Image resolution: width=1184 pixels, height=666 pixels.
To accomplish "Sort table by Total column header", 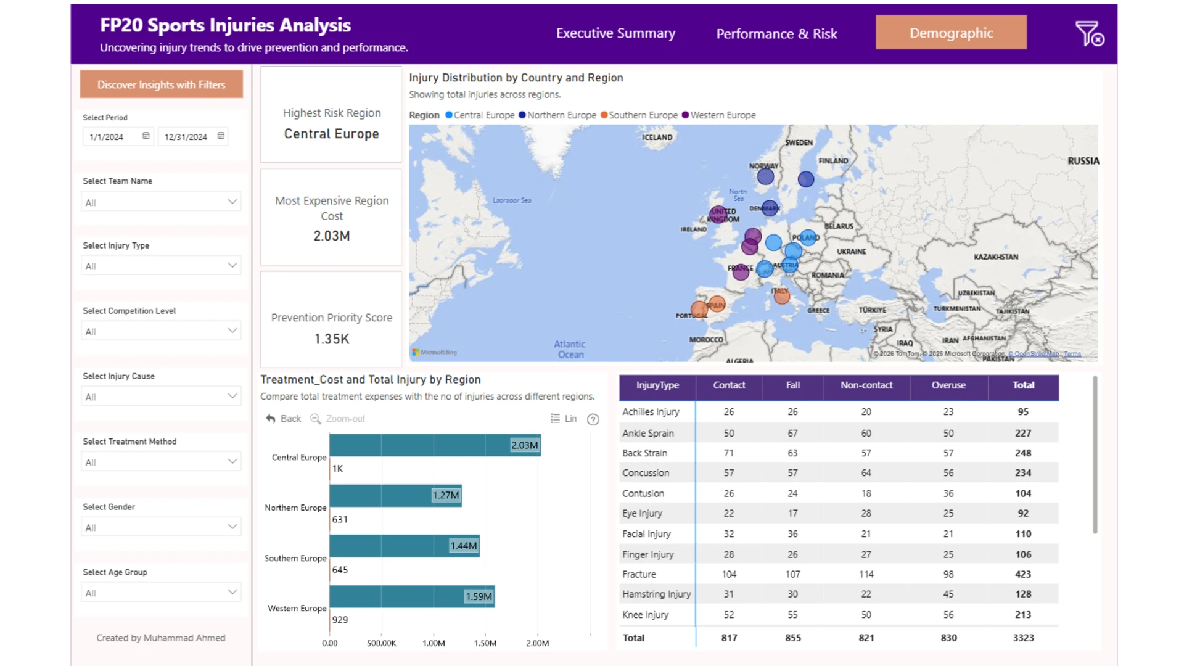I will point(1023,385).
